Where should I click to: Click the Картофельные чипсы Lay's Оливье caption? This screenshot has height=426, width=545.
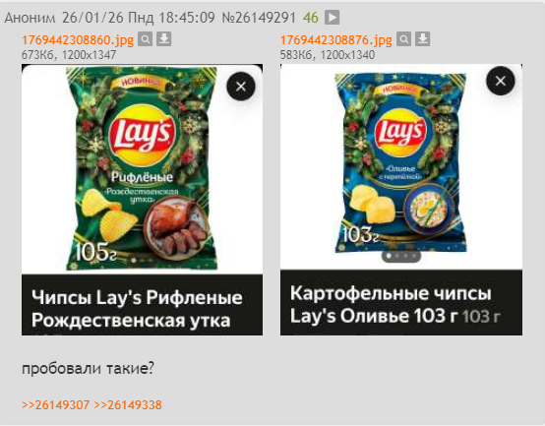point(395,304)
